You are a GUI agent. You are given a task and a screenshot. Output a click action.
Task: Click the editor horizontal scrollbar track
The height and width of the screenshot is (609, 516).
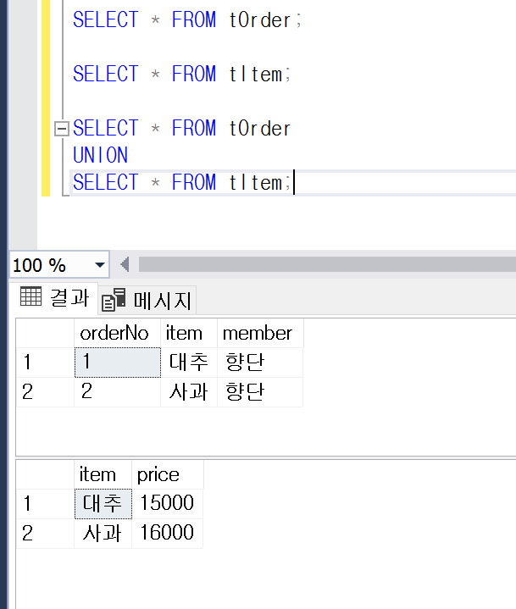[x=327, y=264]
